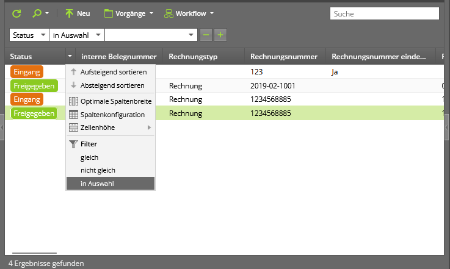The width and height of the screenshot is (450, 269).
Task: Click the horizontal scrollbar thumb
Action: (34, 253)
